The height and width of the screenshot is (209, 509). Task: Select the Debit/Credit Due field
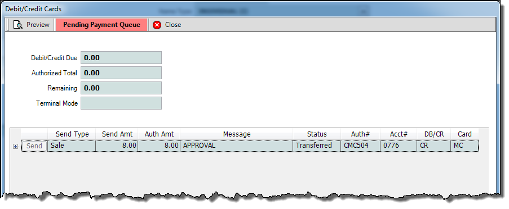(121, 58)
